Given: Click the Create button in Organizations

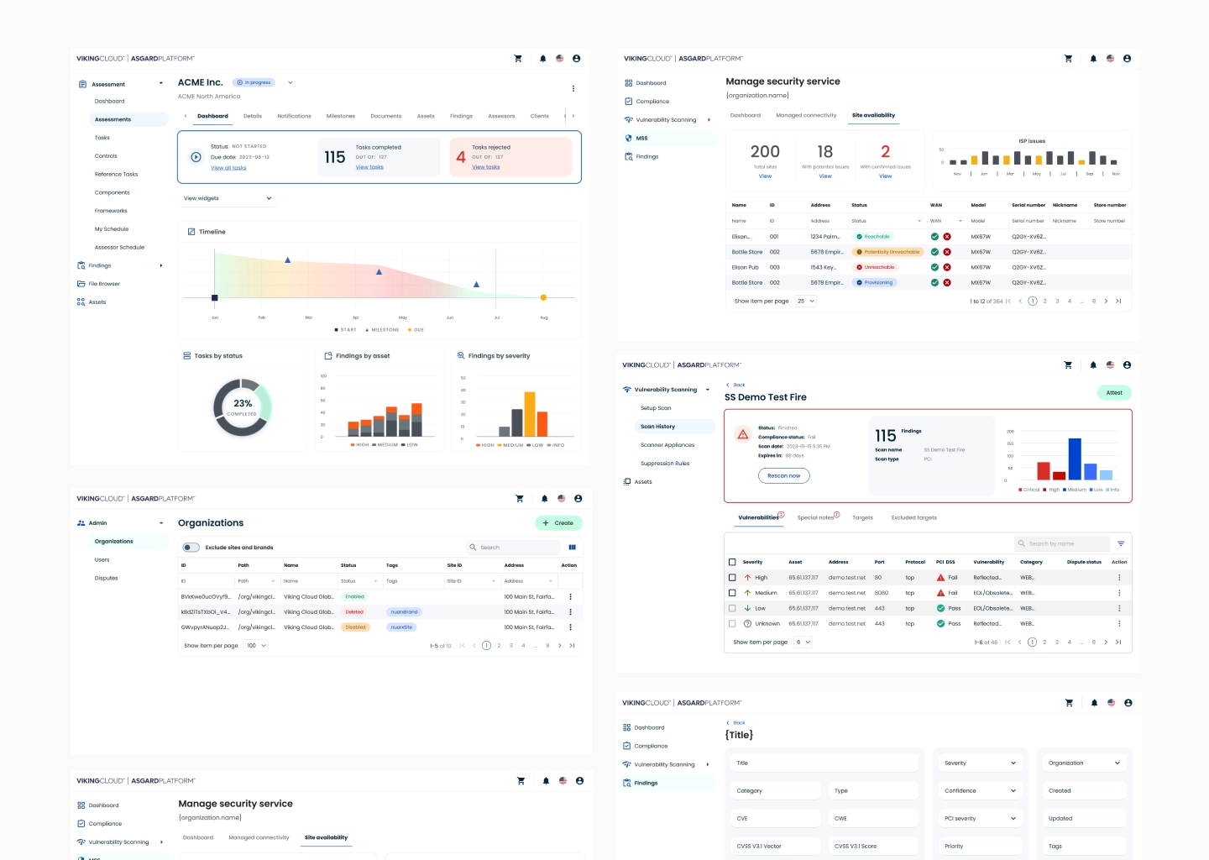Looking at the screenshot, I should (558, 523).
